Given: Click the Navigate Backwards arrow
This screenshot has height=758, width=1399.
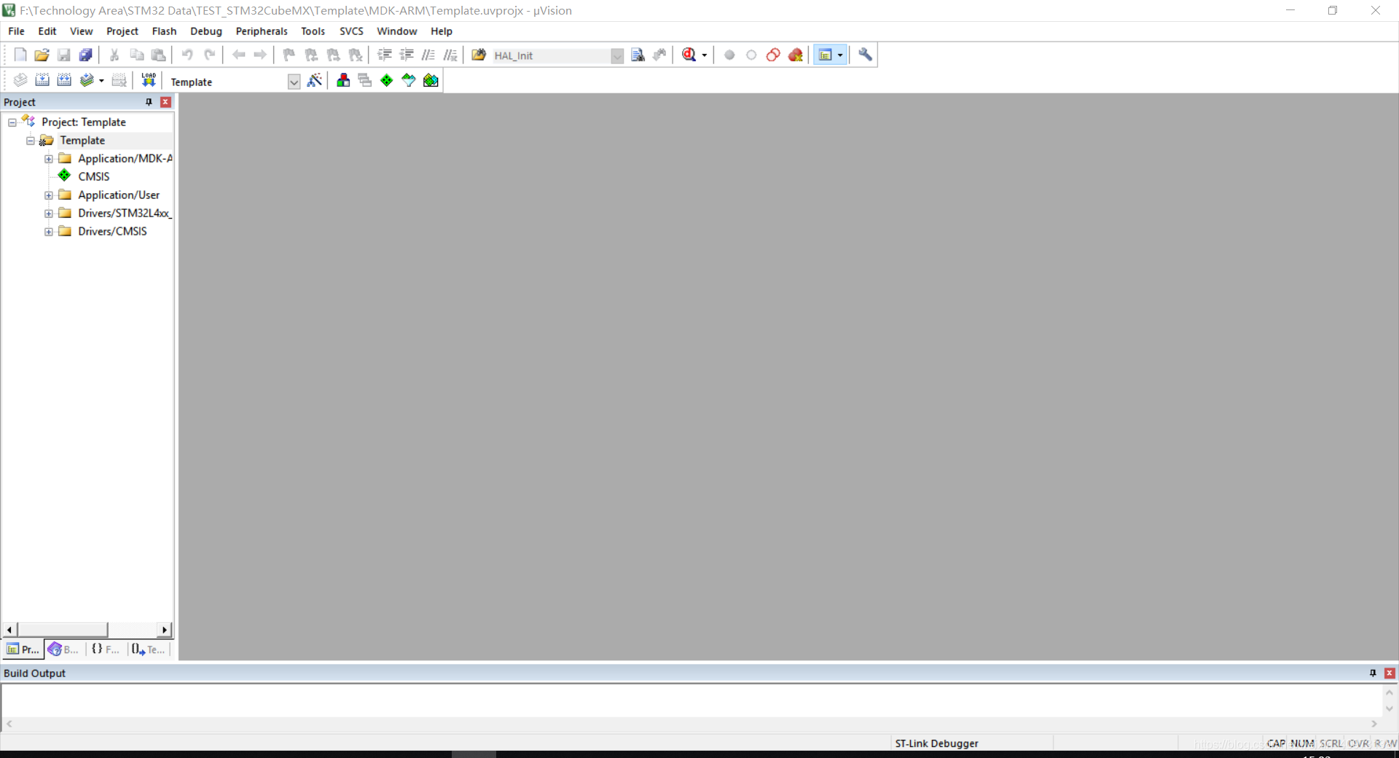Looking at the screenshot, I should [238, 55].
